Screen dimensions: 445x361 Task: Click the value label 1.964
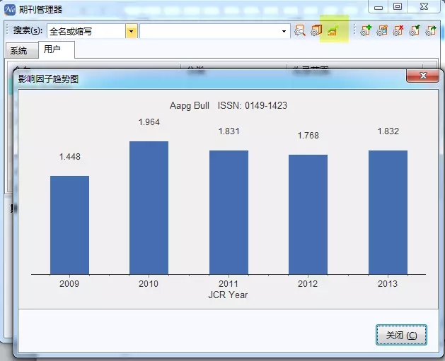coord(149,122)
